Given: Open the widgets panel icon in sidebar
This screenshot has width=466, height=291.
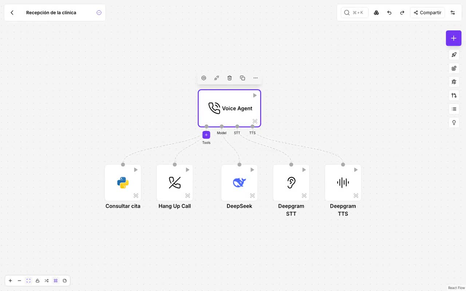Looking at the screenshot, I should 454,68.
